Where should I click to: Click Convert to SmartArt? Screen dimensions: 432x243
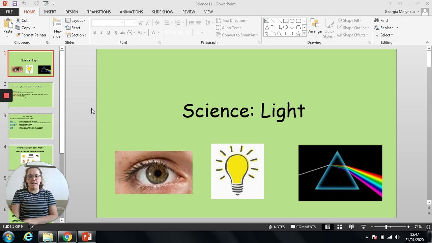(237, 35)
